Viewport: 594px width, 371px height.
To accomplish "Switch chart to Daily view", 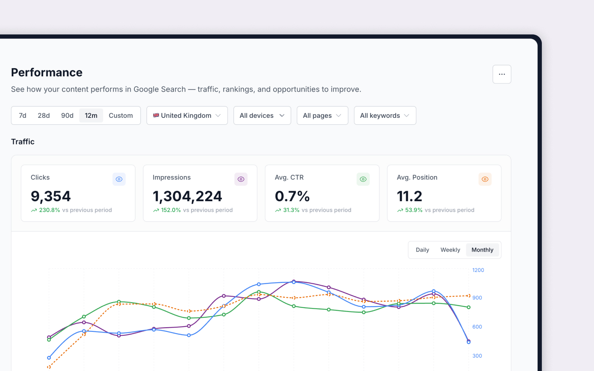I will 422,250.
